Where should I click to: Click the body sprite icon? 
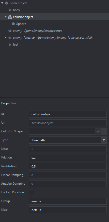(10, 10)
